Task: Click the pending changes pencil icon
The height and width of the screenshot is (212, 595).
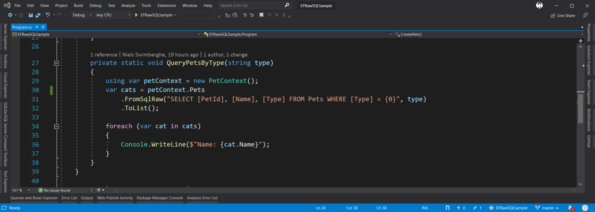Action: click(x=475, y=208)
